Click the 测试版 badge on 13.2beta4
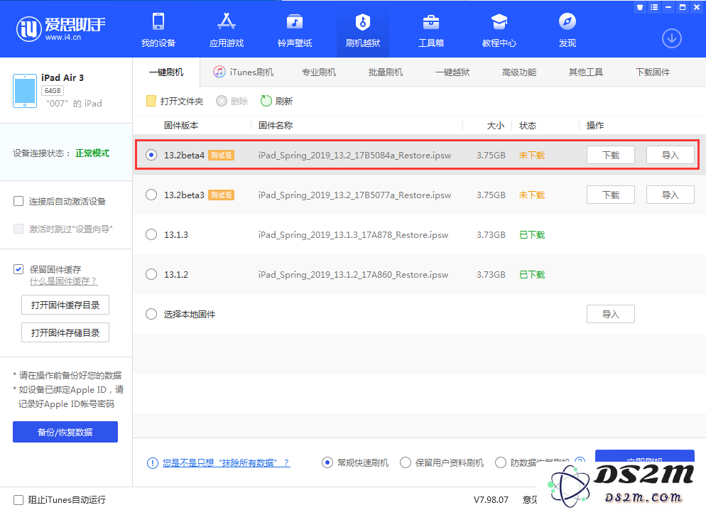 tap(221, 156)
